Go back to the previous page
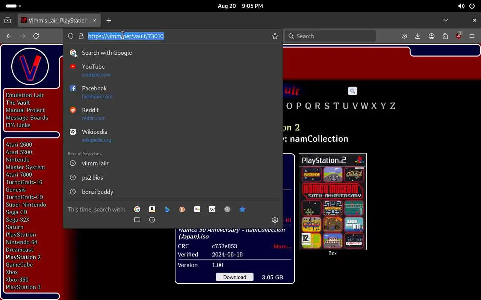 [x=9, y=36]
